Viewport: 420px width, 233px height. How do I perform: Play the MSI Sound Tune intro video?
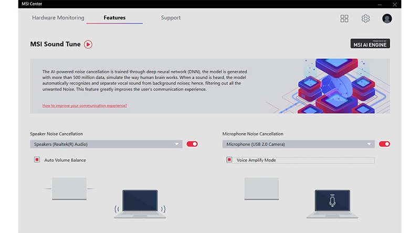88,45
